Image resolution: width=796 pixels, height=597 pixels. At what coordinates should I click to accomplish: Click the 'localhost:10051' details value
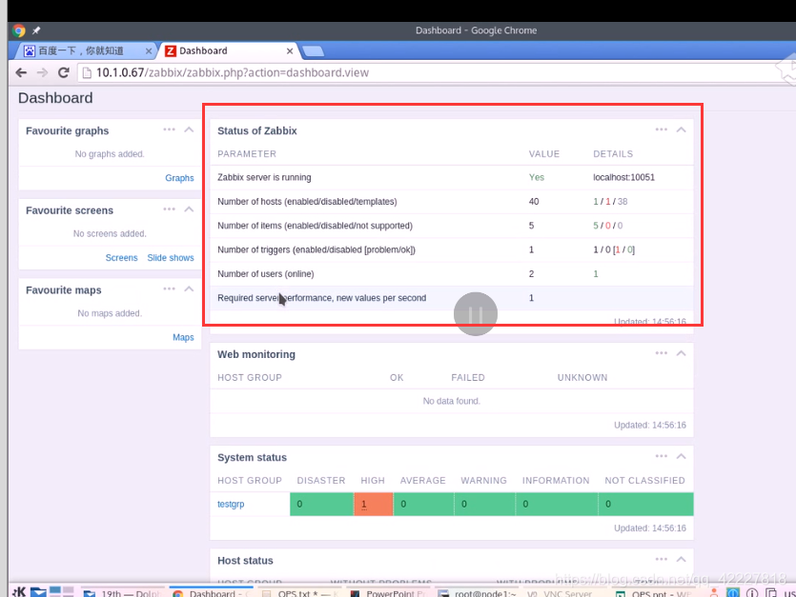click(x=623, y=177)
